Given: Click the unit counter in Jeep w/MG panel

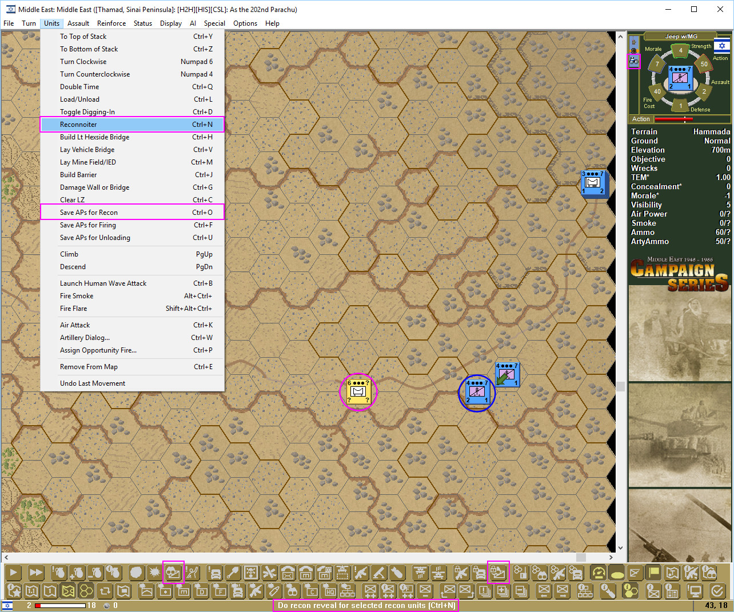Looking at the screenshot, I should (x=680, y=78).
